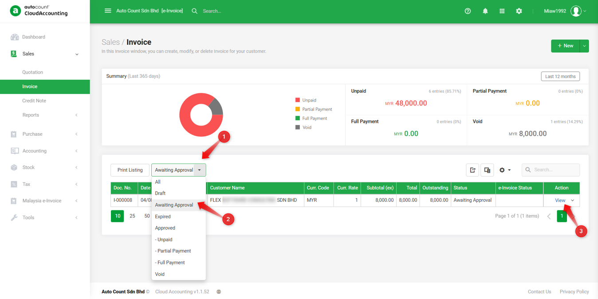The image size is (598, 299).
Task: Select Draft in status filter list
Action: click(x=179, y=193)
